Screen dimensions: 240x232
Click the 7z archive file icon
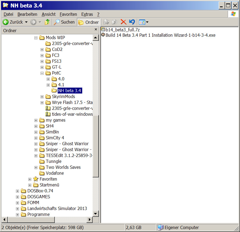pyautogui.click(x=103, y=29)
